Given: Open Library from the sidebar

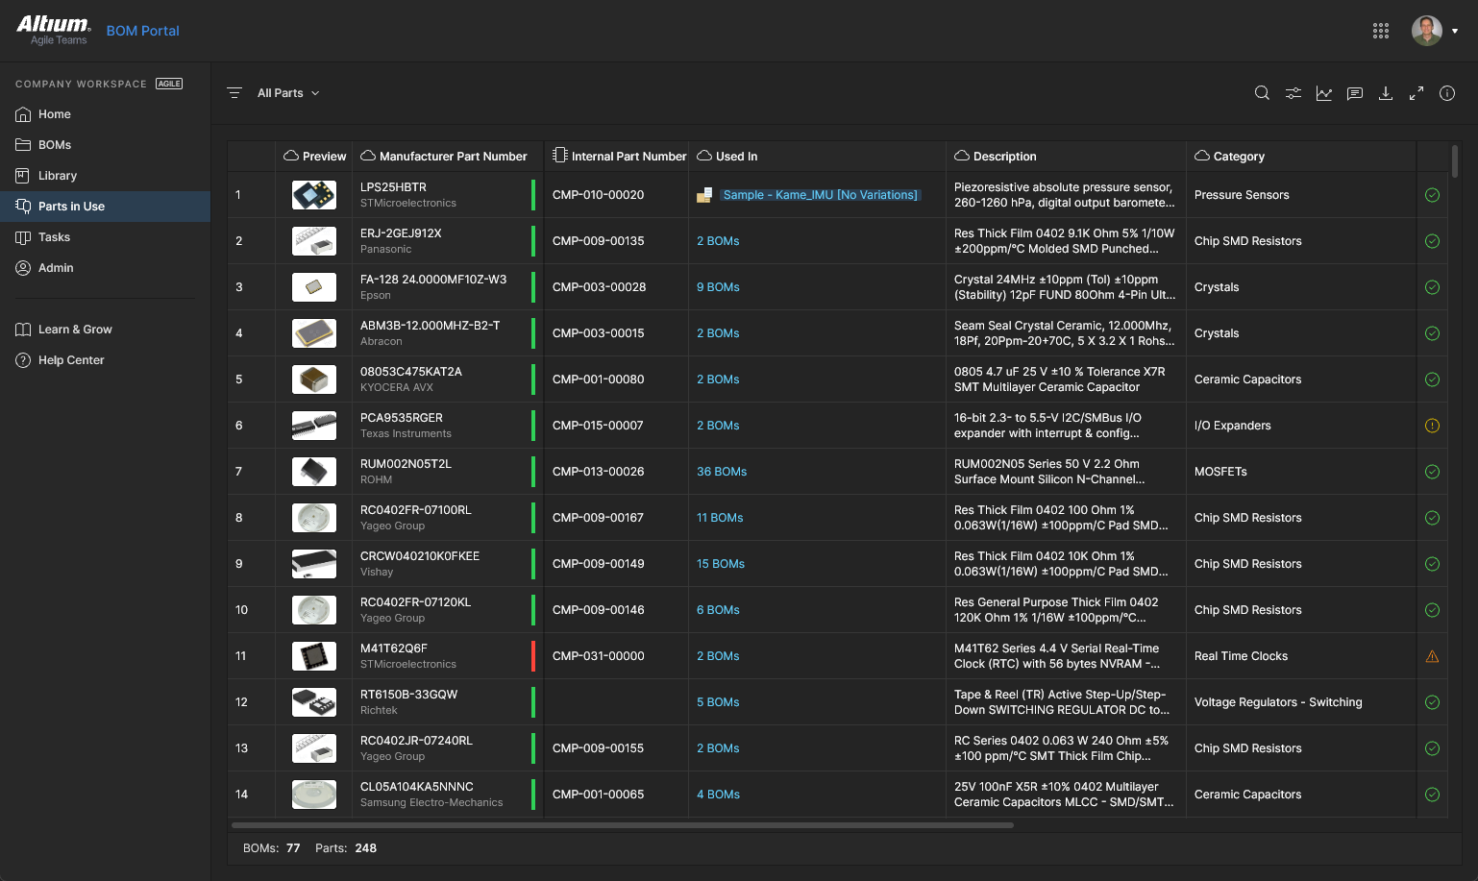Looking at the screenshot, I should click(58, 176).
